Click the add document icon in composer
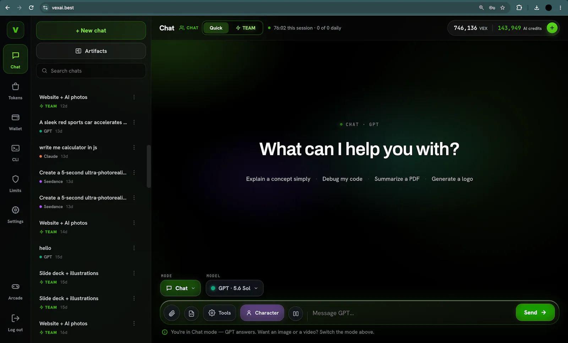Image resolution: width=568 pixels, height=343 pixels. coord(191,313)
